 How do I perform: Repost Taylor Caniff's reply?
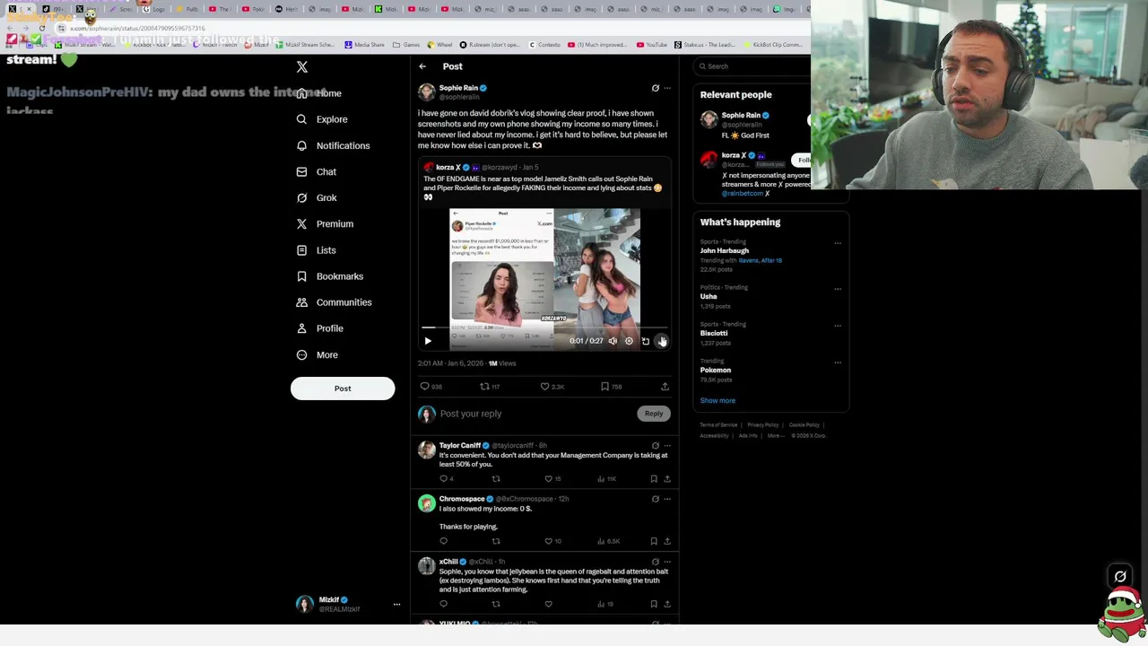click(x=496, y=479)
